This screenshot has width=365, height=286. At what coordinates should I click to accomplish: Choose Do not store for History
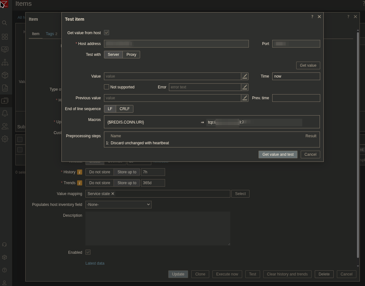(99, 172)
